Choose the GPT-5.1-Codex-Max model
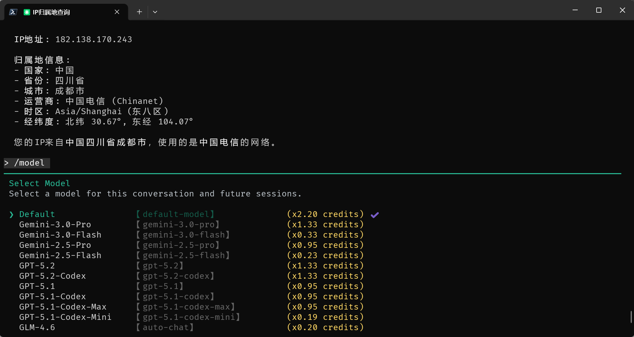Image resolution: width=634 pixels, height=337 pixels. click(63, 307)
